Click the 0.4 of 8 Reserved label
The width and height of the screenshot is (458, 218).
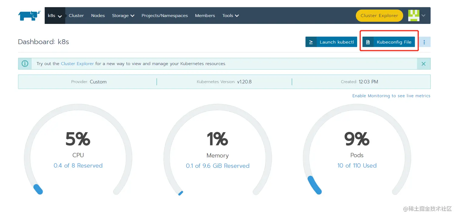tap(78, 166)
